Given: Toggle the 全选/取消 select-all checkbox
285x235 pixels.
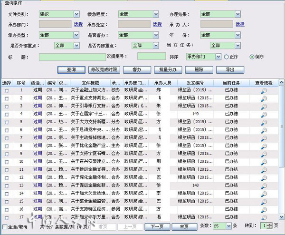Looking at the screenshot, I should (x=5, y=227).
